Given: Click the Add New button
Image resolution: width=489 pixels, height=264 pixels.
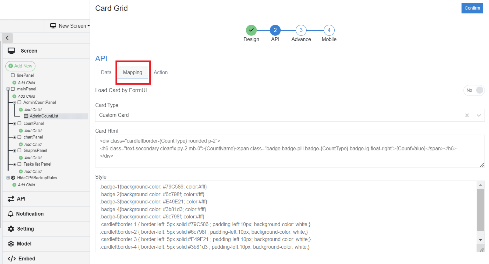Looking at the screenshot, I should (x=21, y=66).
